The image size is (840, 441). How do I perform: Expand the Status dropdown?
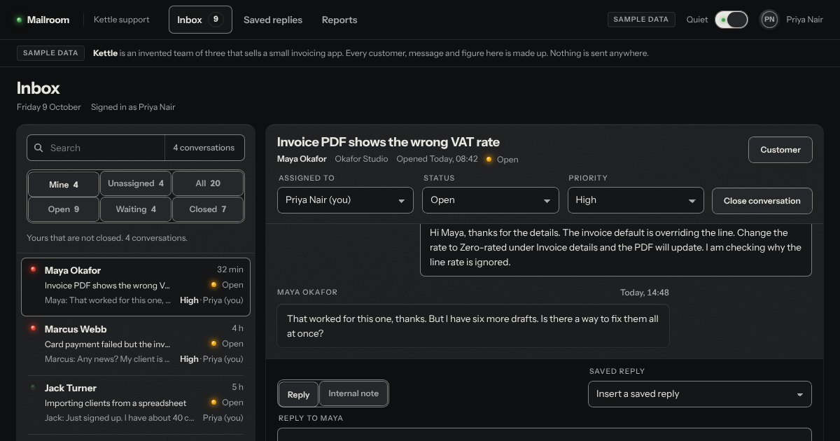[491, 200]
